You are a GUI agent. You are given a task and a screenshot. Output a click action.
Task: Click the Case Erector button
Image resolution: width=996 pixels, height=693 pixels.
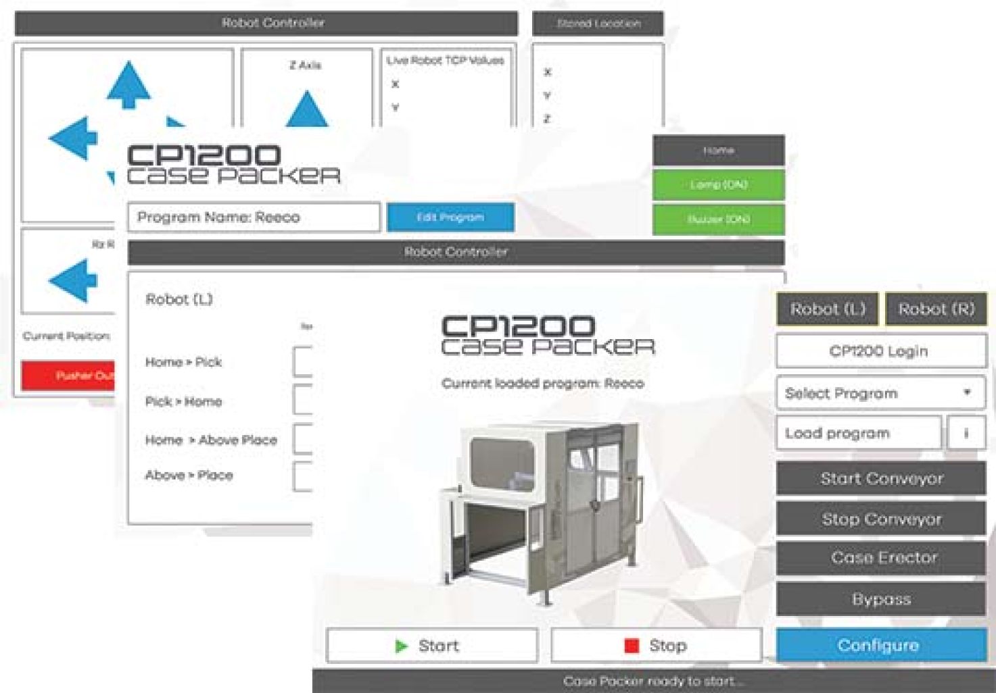tap(880, 558)
